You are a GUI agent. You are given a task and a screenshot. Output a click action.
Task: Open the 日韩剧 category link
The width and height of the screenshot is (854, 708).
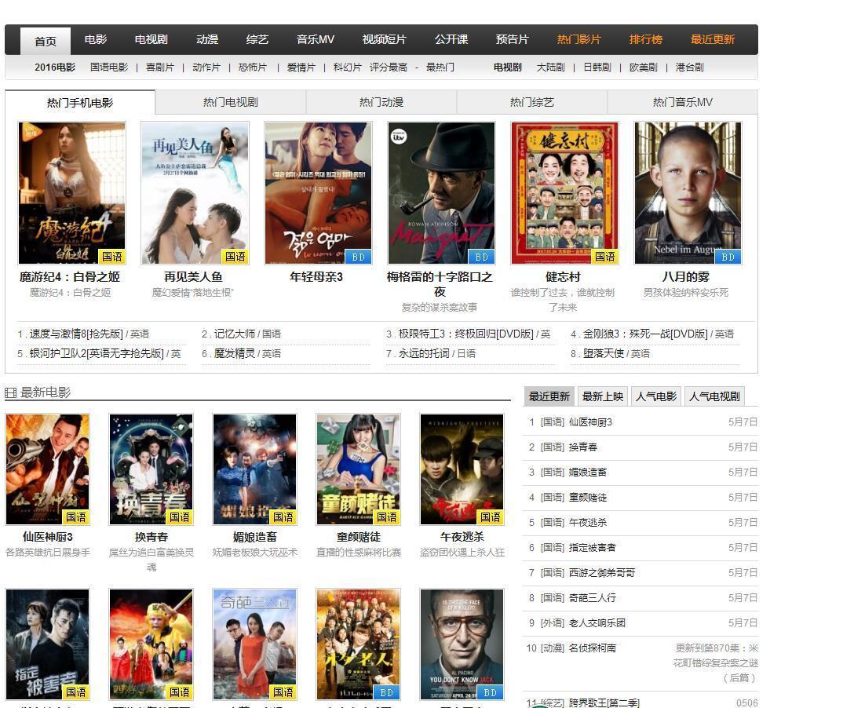pyautogui.click(x=597, y=68)
